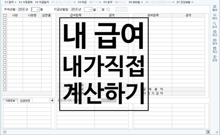Switch to the 사원정보 tab
Image resolution: width=220 pixels, height=135 pixels.
click(x=10, y=101)
